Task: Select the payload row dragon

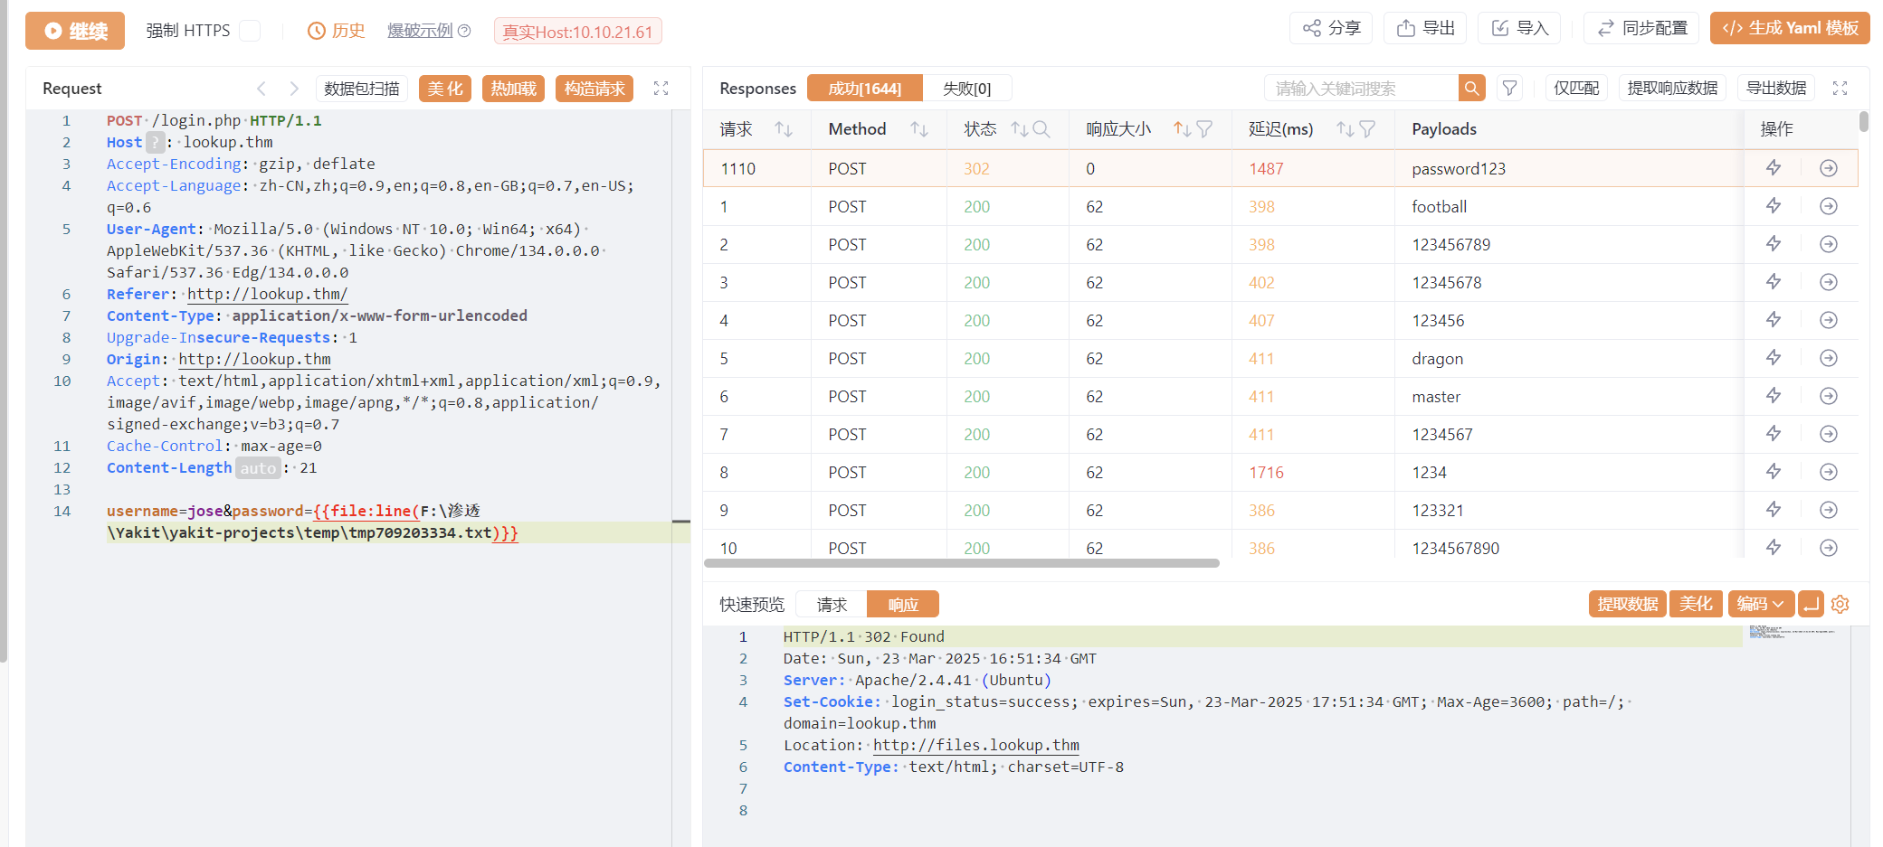Action: pyautogui.click(x=1280, y=359)
